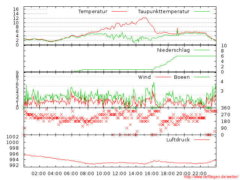Click the 18:00 time axis label
This screenshot has width=240, height=180.
(168, 174)
